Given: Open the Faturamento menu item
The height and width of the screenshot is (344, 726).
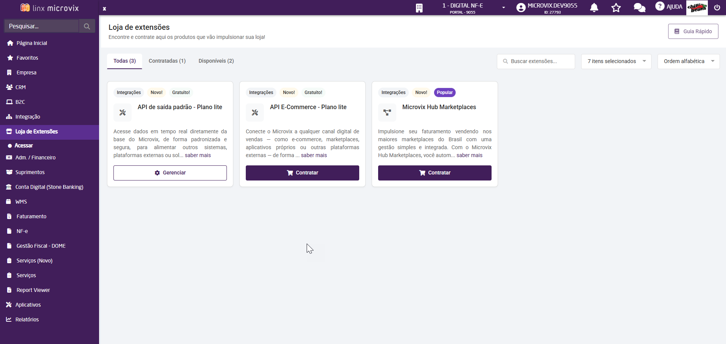Looking at the screenshot, I should click(50, 216).
